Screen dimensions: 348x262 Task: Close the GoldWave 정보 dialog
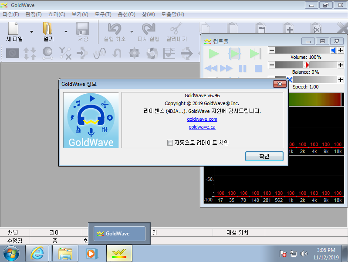pos(280,84)
